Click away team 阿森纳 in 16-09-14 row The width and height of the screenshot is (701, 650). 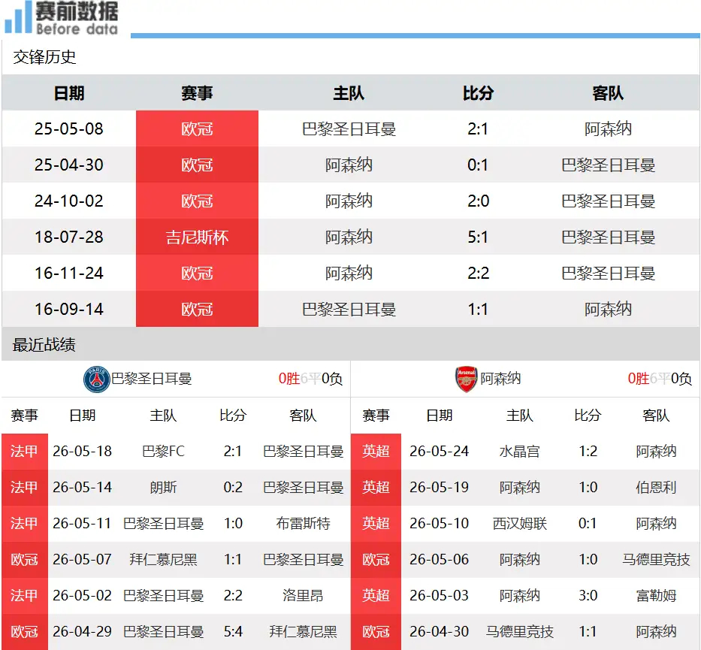(608, 309)
